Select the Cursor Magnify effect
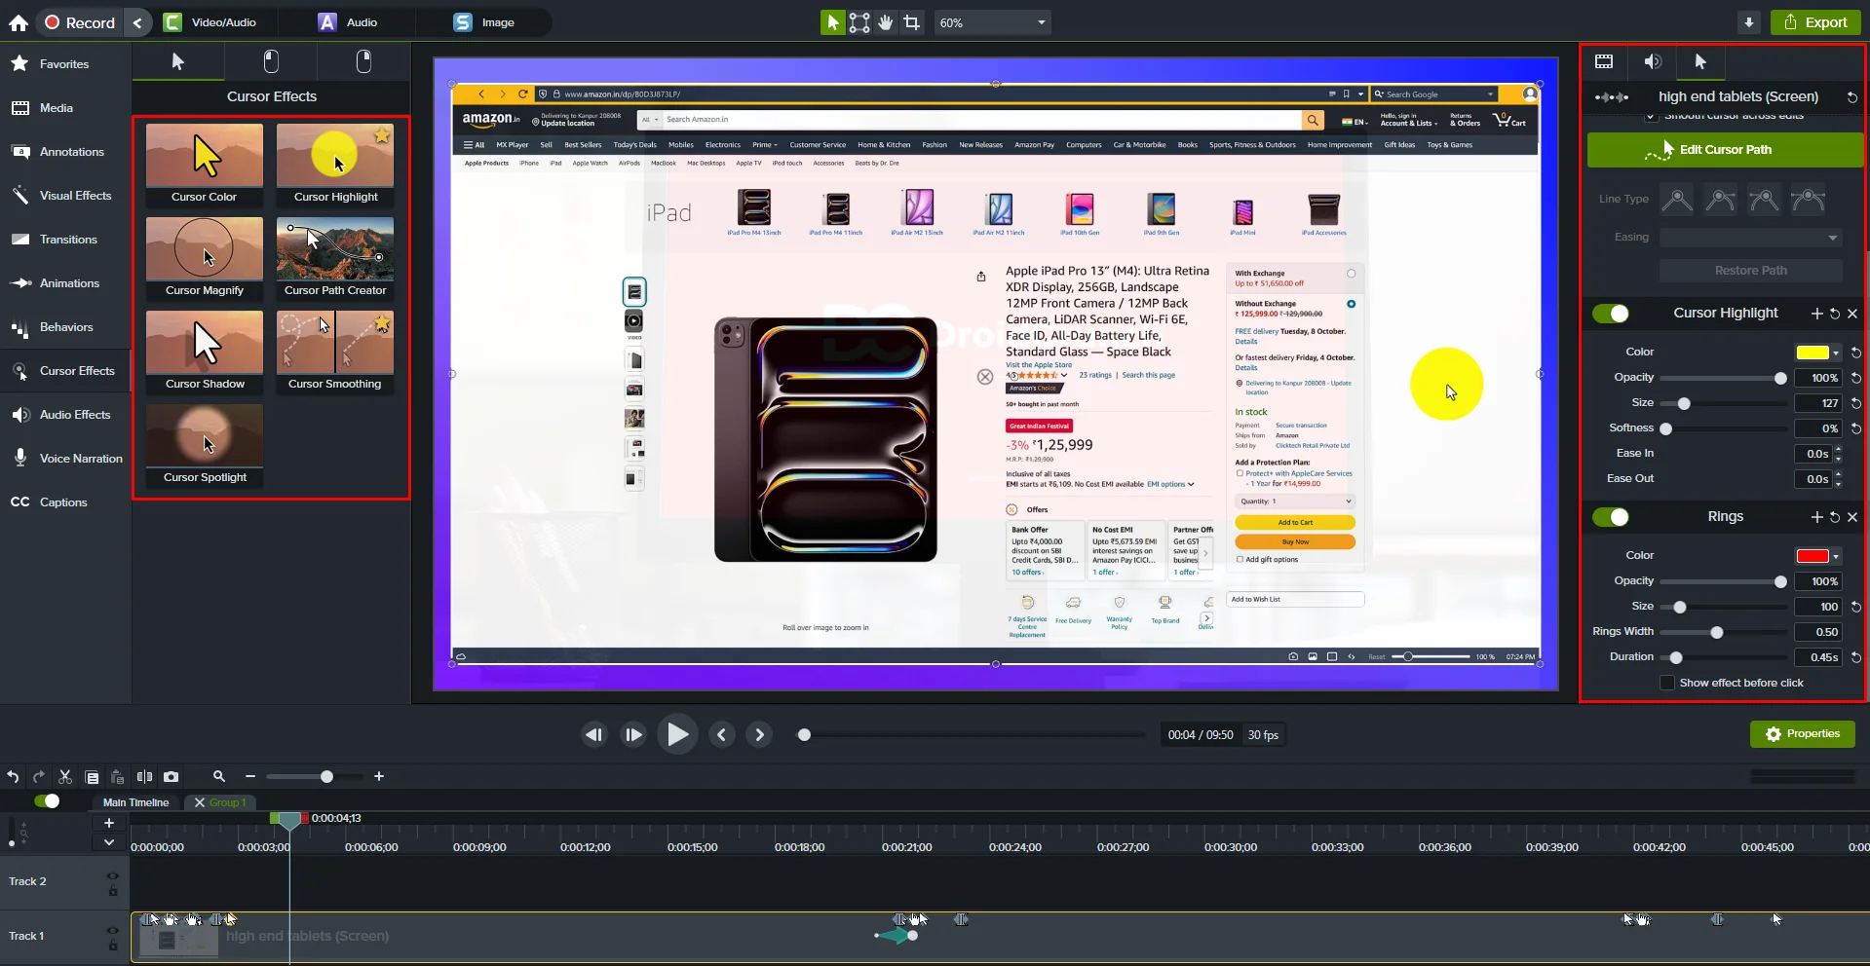The height and width of the screenshot is (966, 1870). 205,257
